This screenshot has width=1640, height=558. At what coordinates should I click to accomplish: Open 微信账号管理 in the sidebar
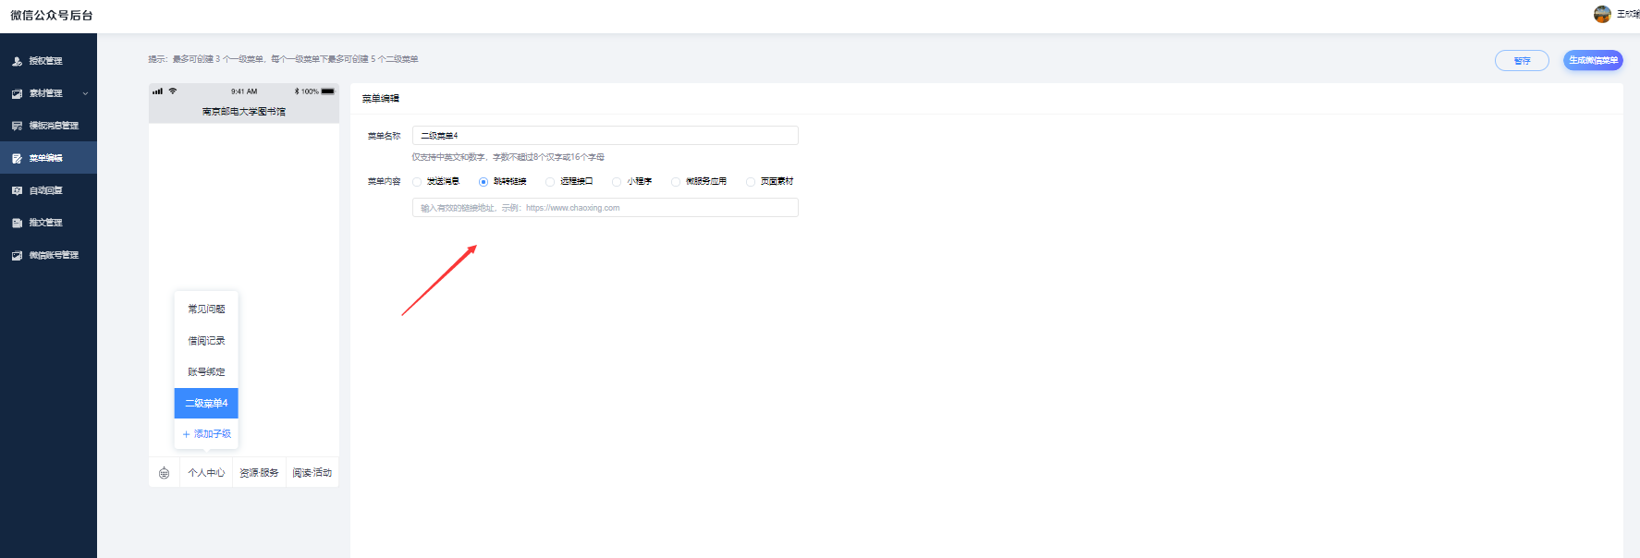pos(48,255)
